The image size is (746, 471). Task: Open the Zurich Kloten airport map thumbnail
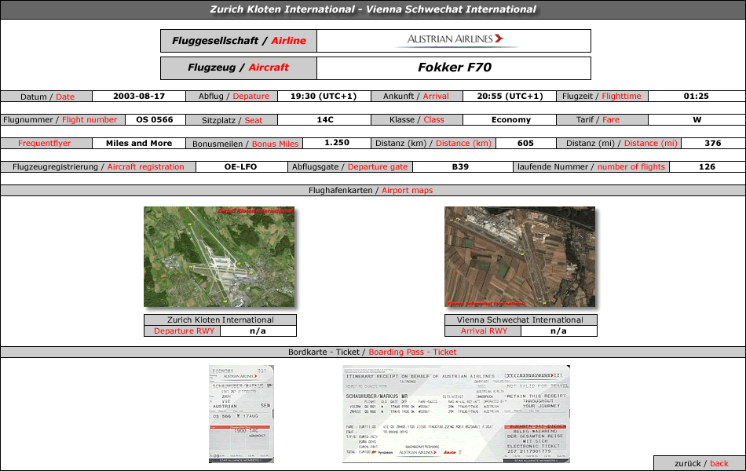219,257
